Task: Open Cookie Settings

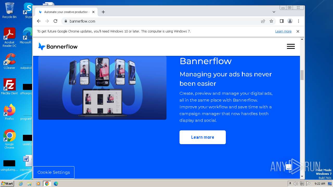Action: [54, 172]
